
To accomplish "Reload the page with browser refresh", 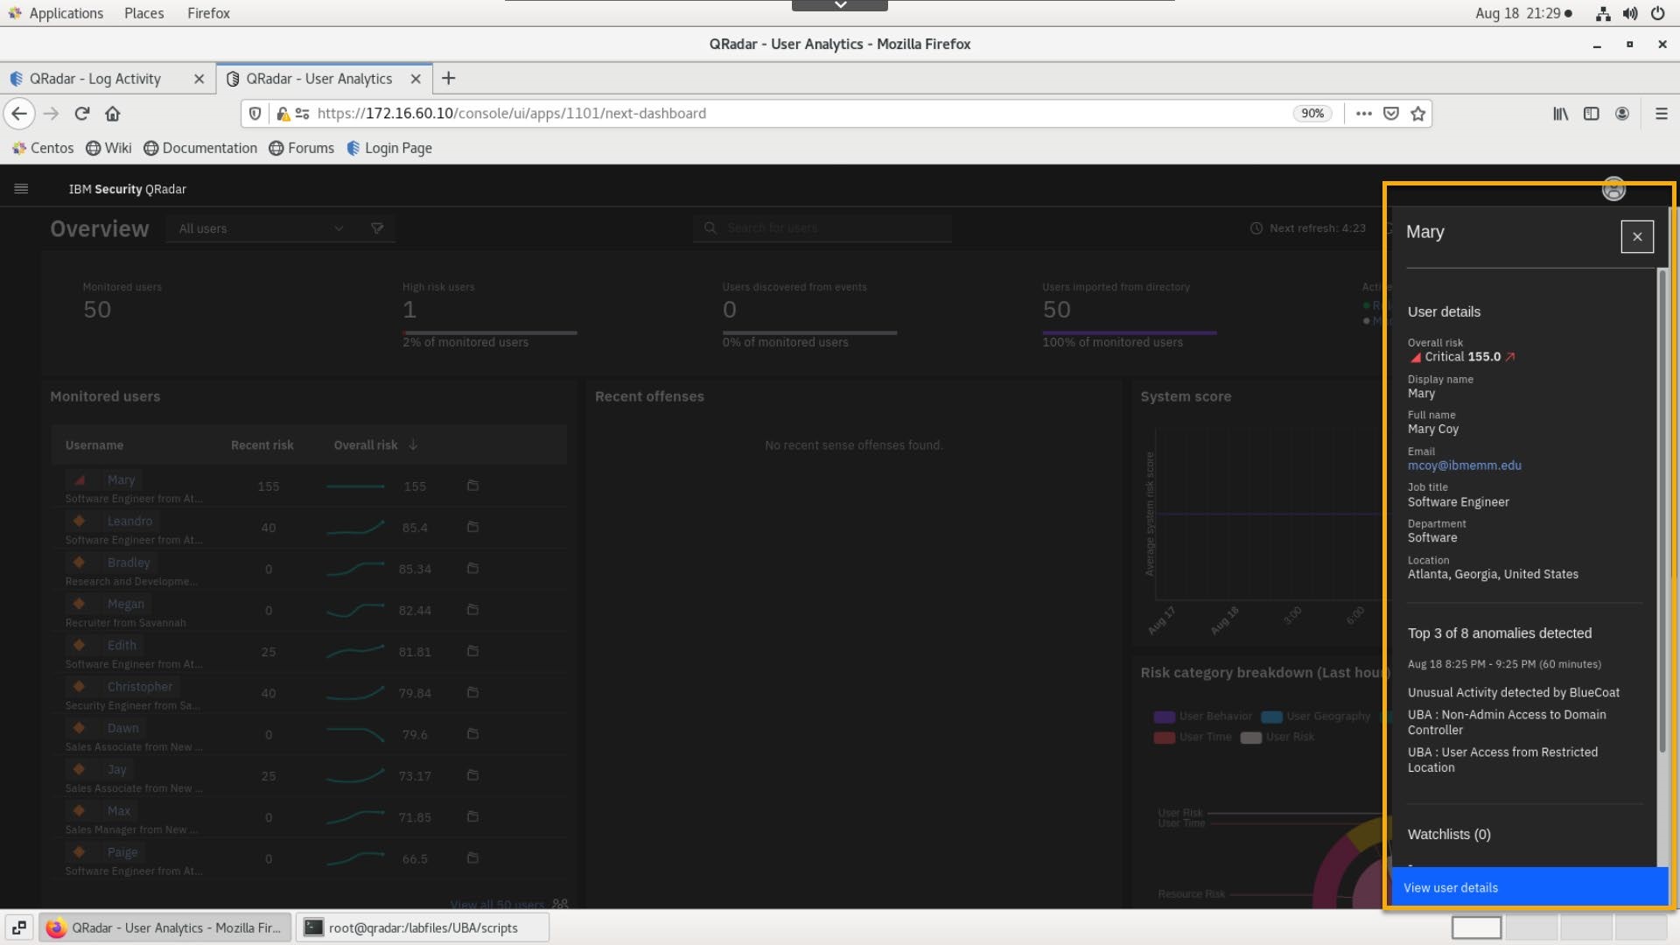I will coord(82,114).
